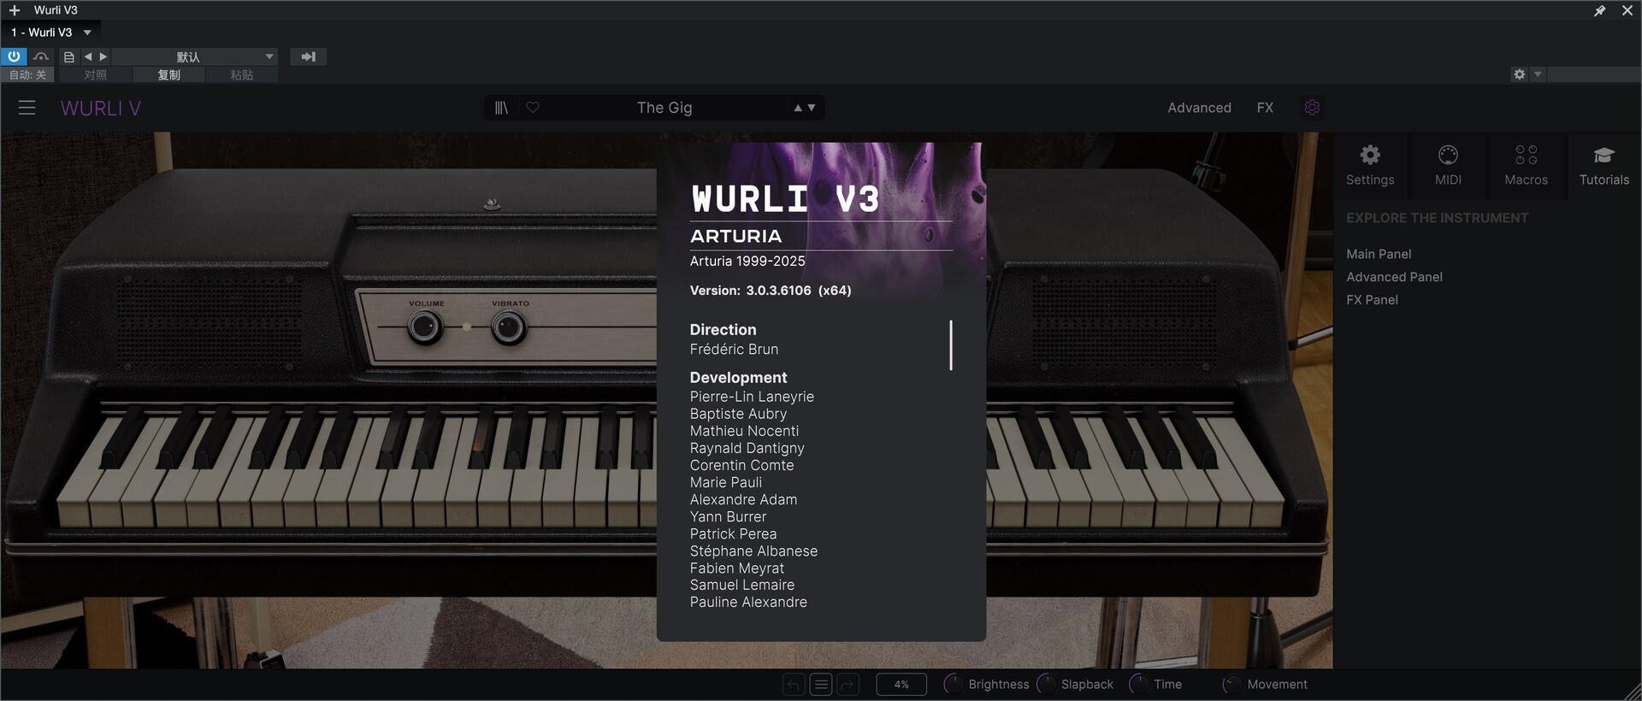
Task: Click the preset name The Gig
Action: [664, 108]
